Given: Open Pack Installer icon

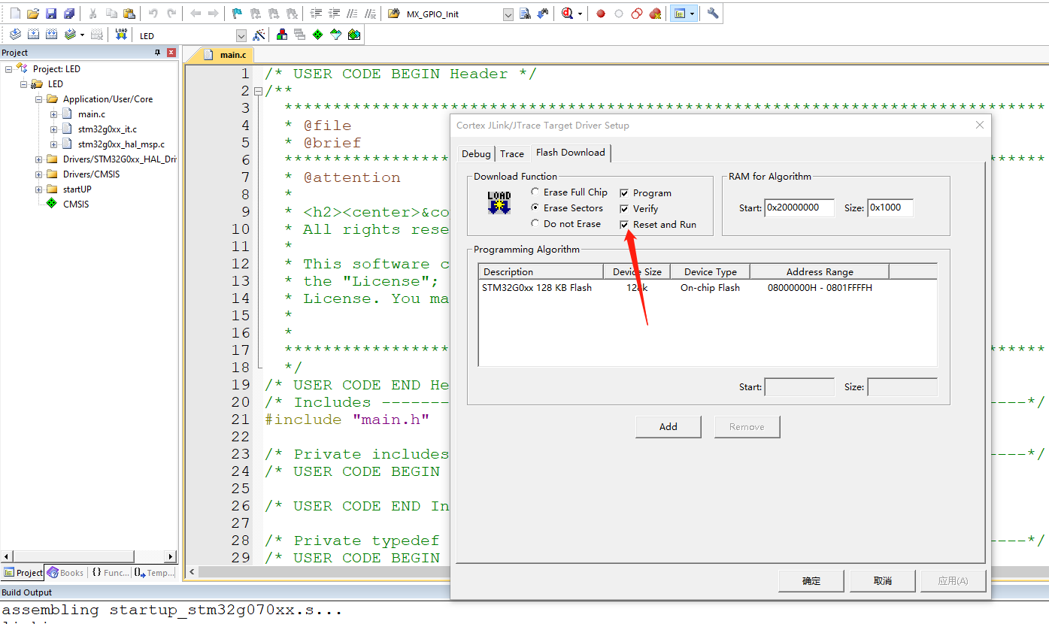Looking at the screenshot, I should click(x=354, y=35).
